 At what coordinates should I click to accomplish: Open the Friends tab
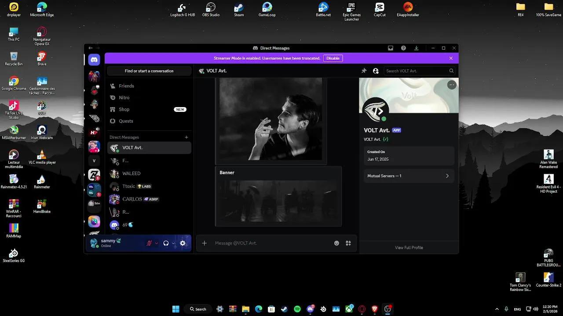pyautogui.click(x=149, y=86)
